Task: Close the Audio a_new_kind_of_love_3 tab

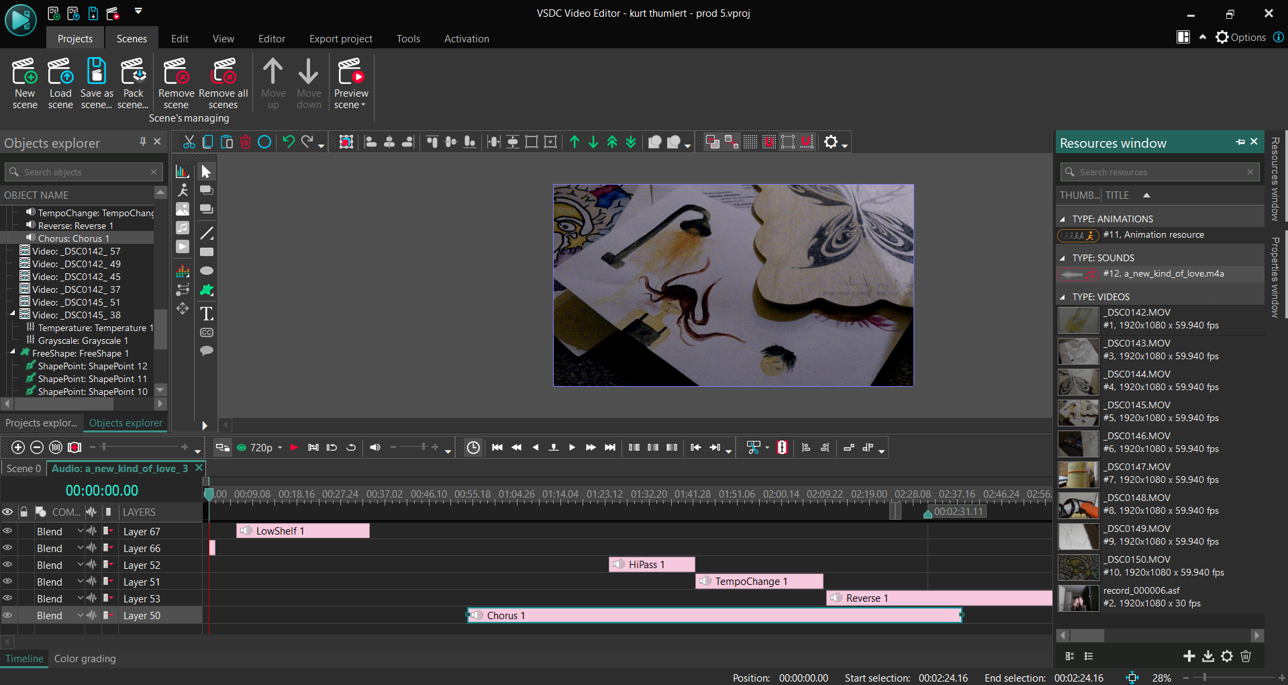Action: [x=199, y=467]
